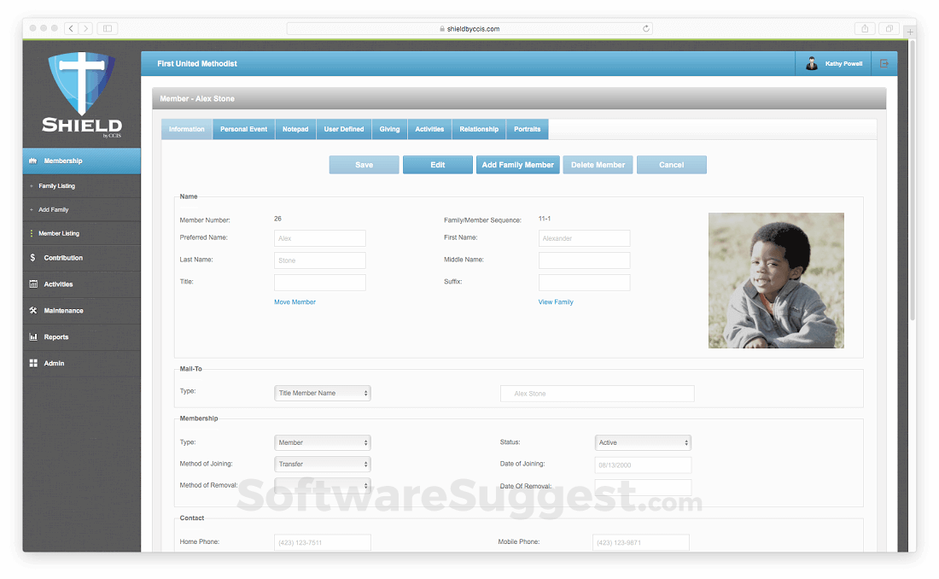This screenshot has width=939, height=579.
Task: Click the SHIELD by CCIS logo
Action: 81,94
